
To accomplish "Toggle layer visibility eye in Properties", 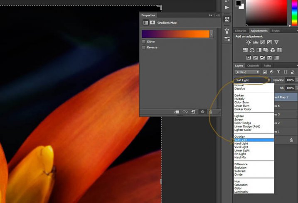I will click(202, 112).
